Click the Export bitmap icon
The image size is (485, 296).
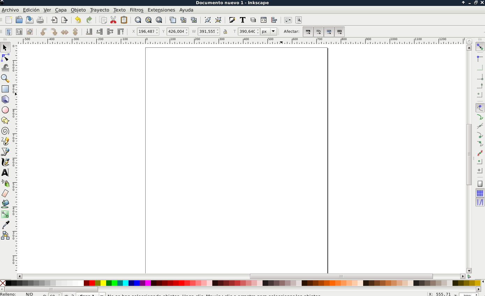[x=65, y=20]
